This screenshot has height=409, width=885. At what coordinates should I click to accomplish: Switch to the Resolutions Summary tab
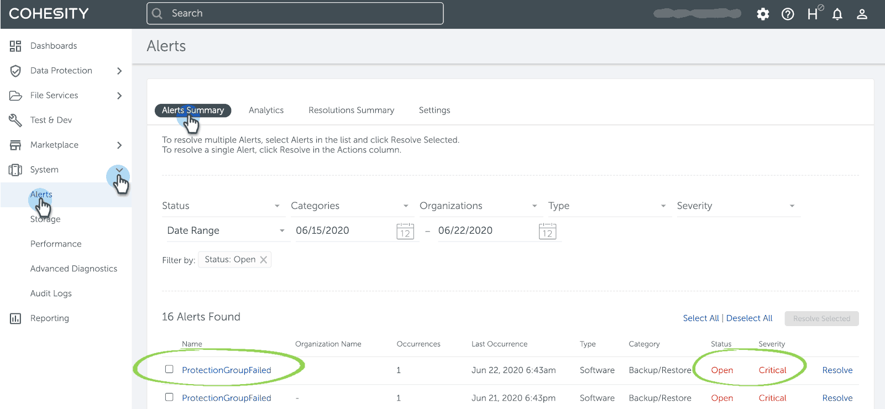[x=351, y=111]
